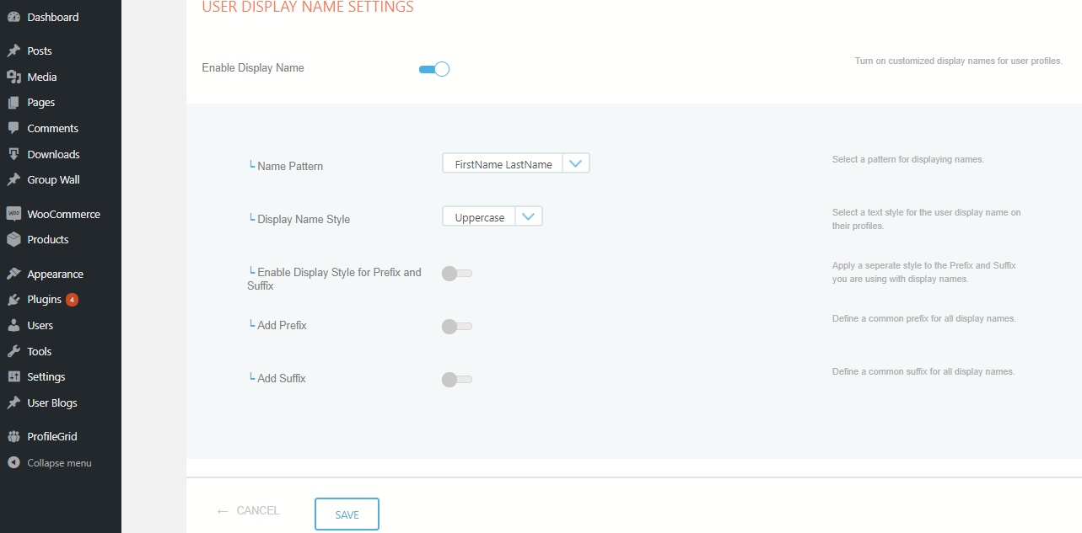This screenshot has width=1082, height=533.
Task: Disable the Enable Display Name switch
Action: click(433, 68)
